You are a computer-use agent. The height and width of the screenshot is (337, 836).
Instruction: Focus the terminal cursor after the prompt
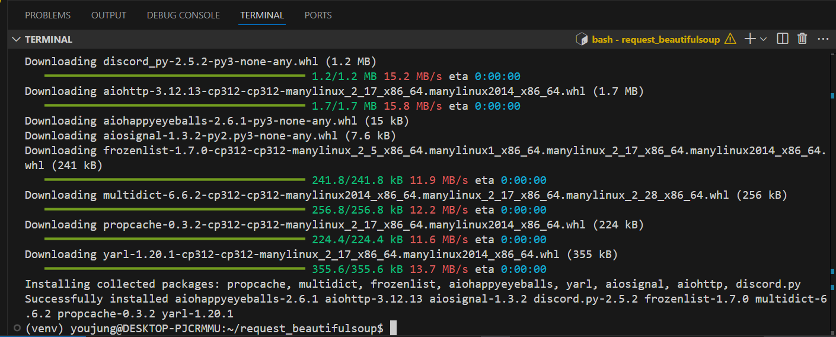pos(393,328)
